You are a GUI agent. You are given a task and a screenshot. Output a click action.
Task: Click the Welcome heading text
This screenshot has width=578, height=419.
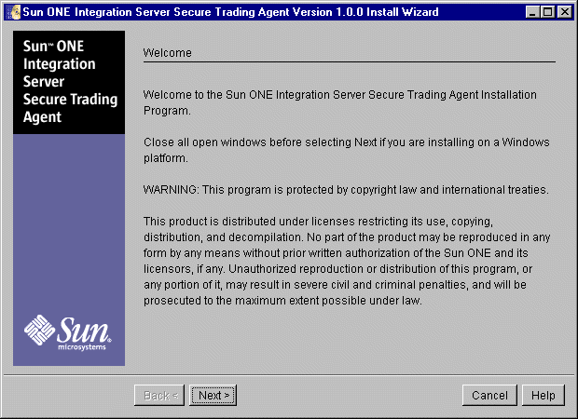click(x=168, y=53)
